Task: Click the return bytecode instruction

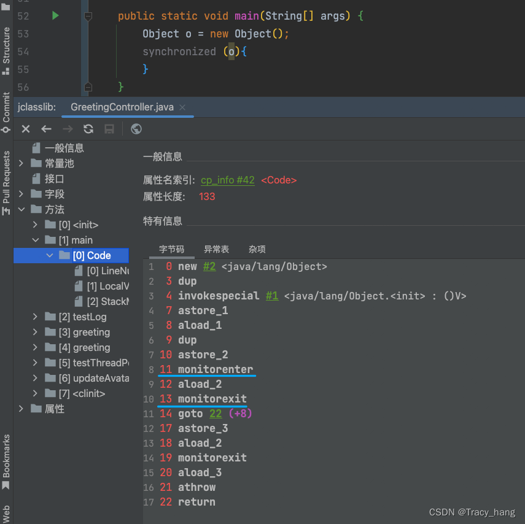Action: coord(197,502)
